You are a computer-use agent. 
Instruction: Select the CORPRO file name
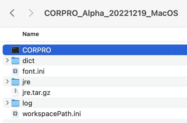point(37,50)
